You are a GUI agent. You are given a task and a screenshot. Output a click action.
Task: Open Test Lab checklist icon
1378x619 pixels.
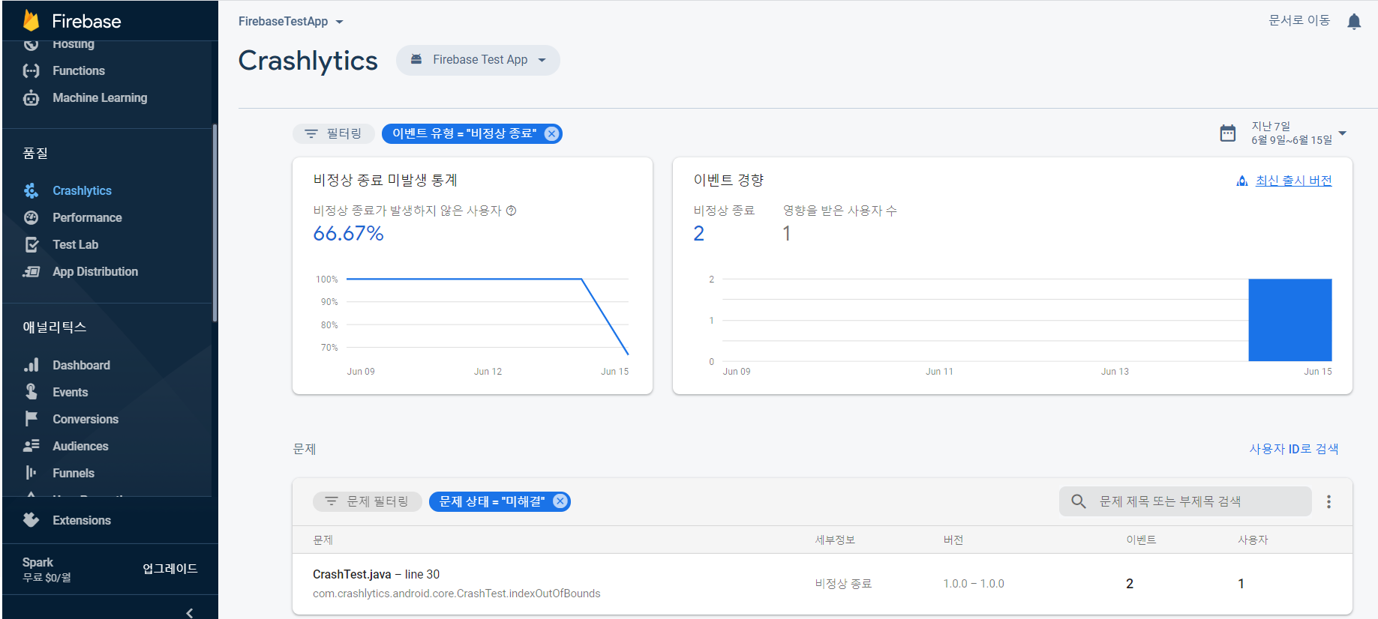coord(31,244)
